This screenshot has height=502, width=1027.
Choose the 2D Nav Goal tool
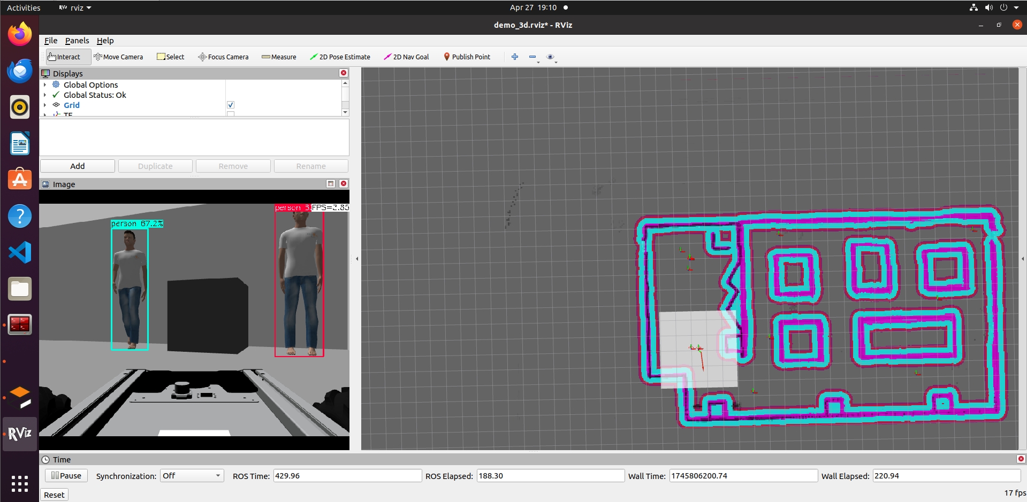[x=406, y=57]
